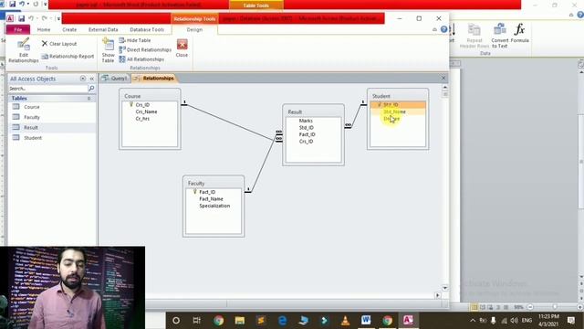The height and width of the screenshot is (329, 584).
Task: Undo via Word quick access toolbar
Action: click(22, 4)
